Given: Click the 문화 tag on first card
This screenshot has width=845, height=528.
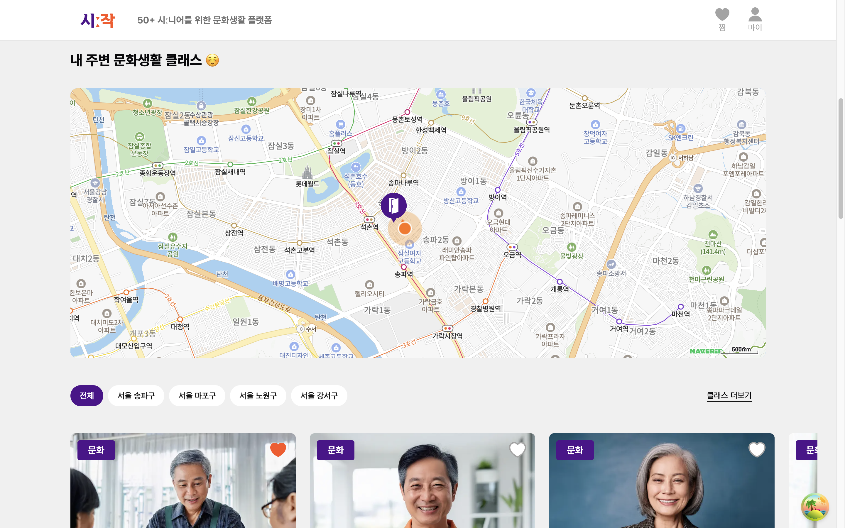Looking at the screenshot, I should click(96, 450).
